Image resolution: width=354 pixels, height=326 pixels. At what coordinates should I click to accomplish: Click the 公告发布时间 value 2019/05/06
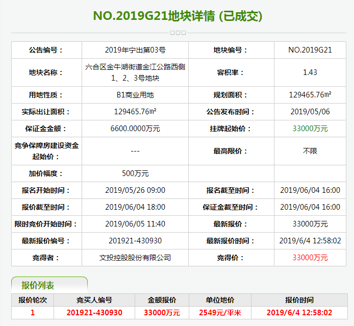tap(310, 112)
